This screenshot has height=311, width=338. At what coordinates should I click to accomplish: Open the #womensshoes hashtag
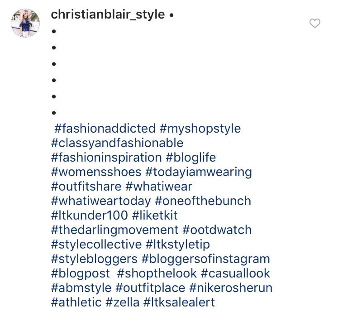[96, 172]
